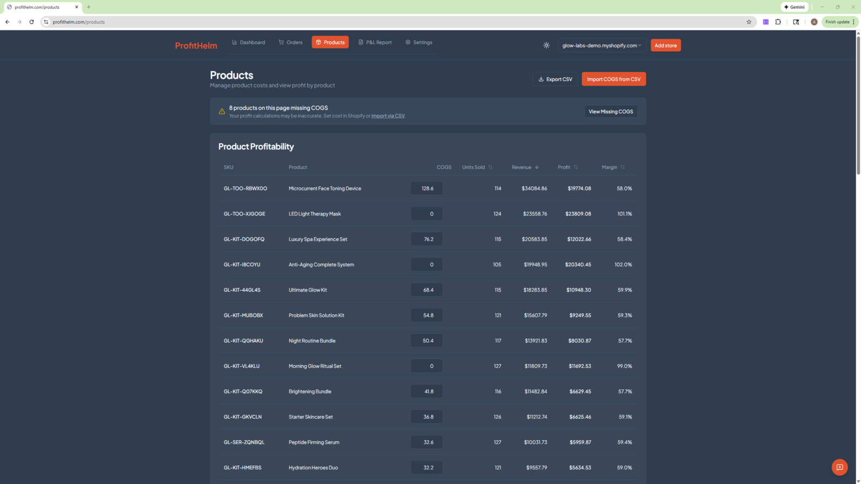The image size is (861, 484).
Task: Open a new browser tab
Action: (x=89, y=7)
